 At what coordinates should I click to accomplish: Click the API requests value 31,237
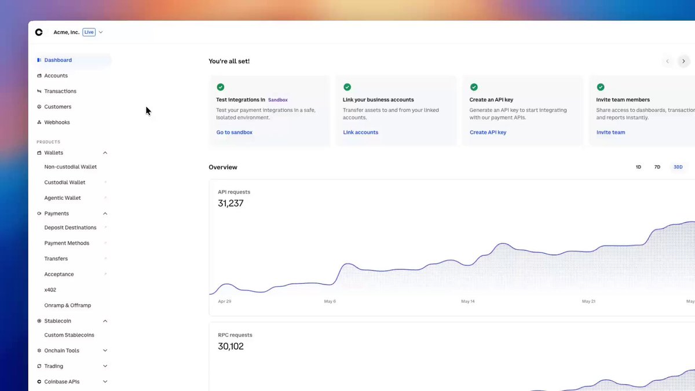pos(231,203)
